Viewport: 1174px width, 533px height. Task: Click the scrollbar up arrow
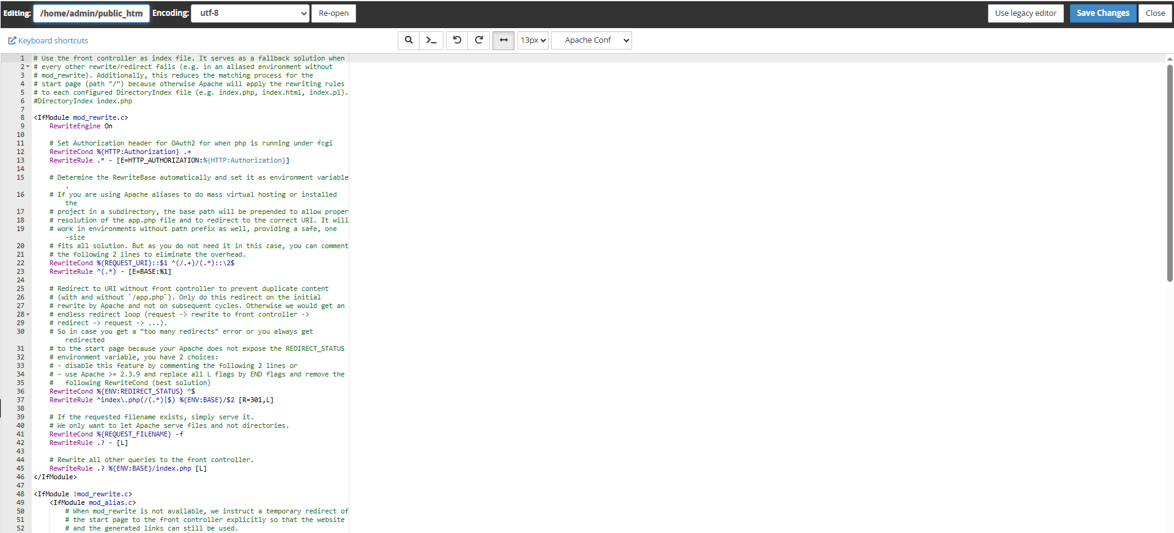click(1170, 59)
